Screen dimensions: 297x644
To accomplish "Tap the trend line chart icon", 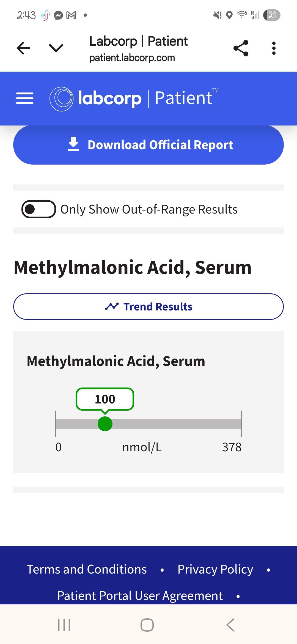I will tap(112, 306).
